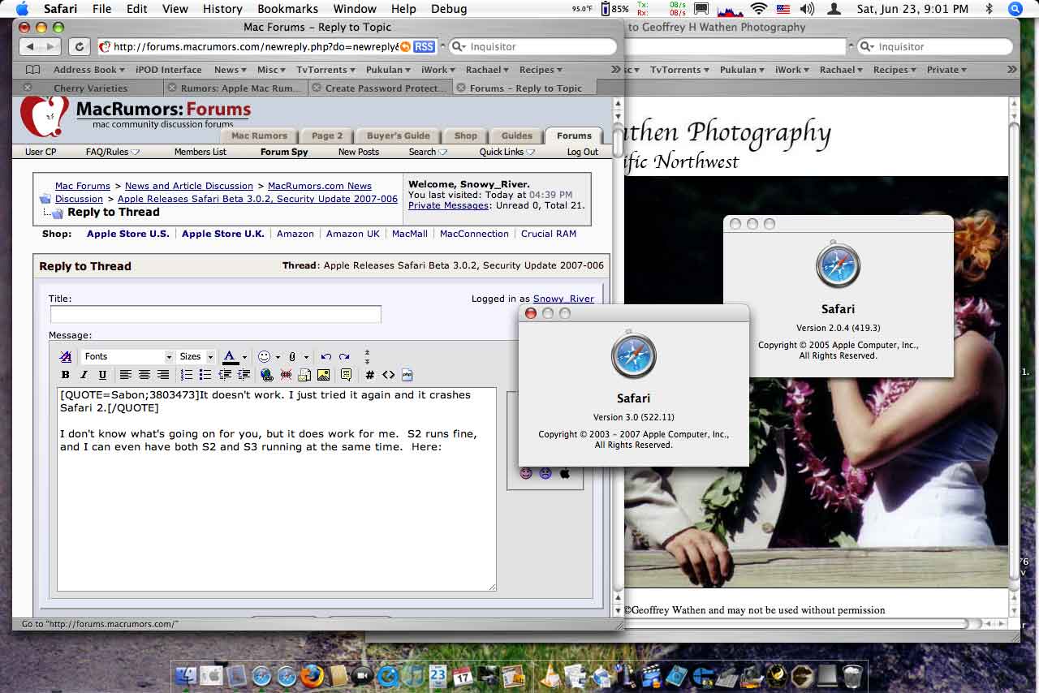Decrease indent in the message editor
Image resolution: width=1039 pixels, height=693 pixels.
point(225,375)
